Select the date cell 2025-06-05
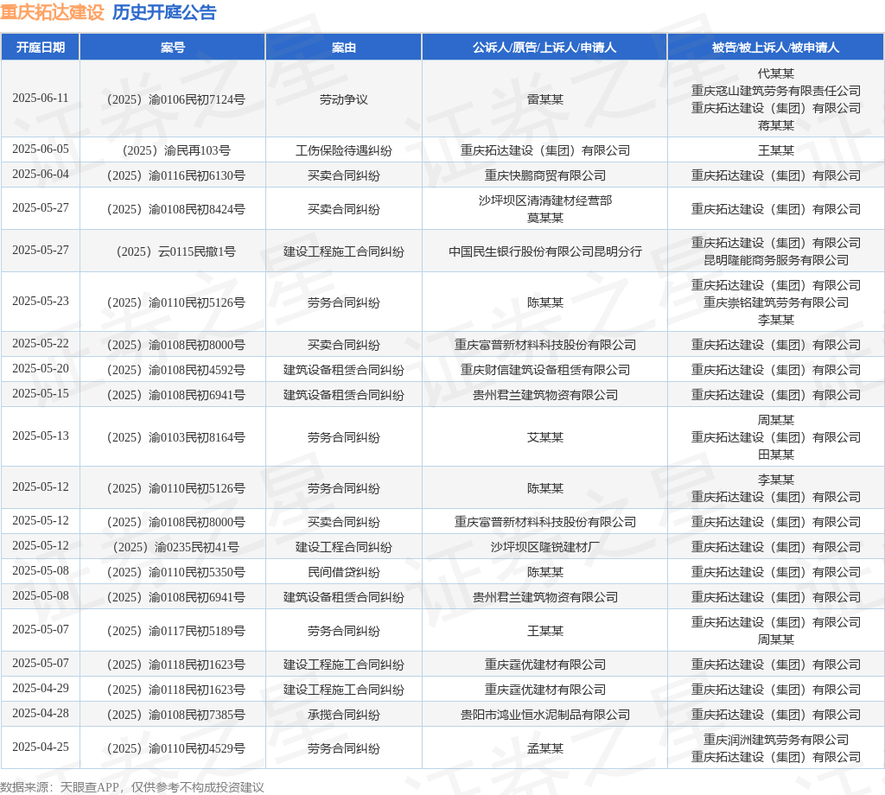 coord(41,149)
